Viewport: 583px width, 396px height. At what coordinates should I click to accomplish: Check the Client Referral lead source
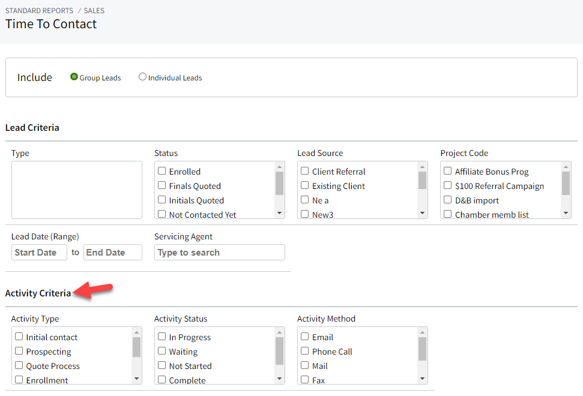304,171
